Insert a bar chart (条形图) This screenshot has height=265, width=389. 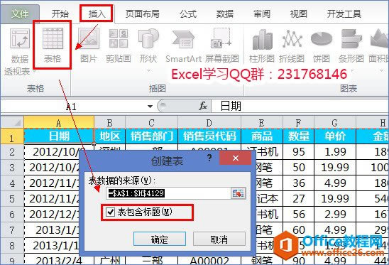[x=351, y=46]
